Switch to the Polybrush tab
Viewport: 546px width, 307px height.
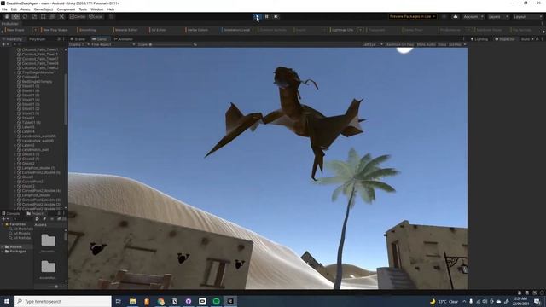pos(38,39)
